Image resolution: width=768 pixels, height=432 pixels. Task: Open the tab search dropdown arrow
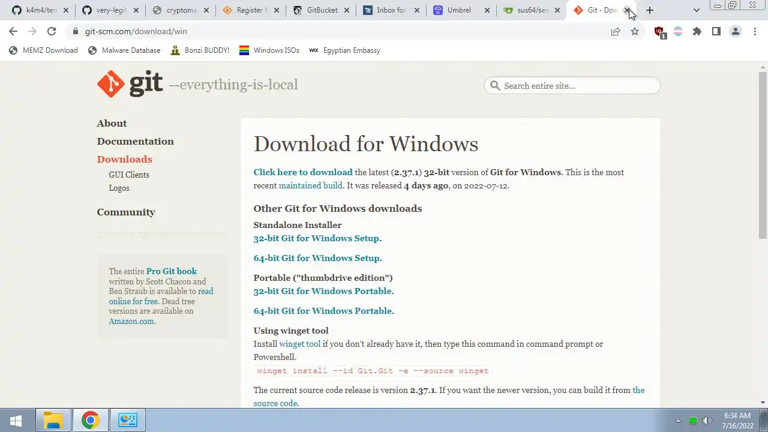[696, 10]
